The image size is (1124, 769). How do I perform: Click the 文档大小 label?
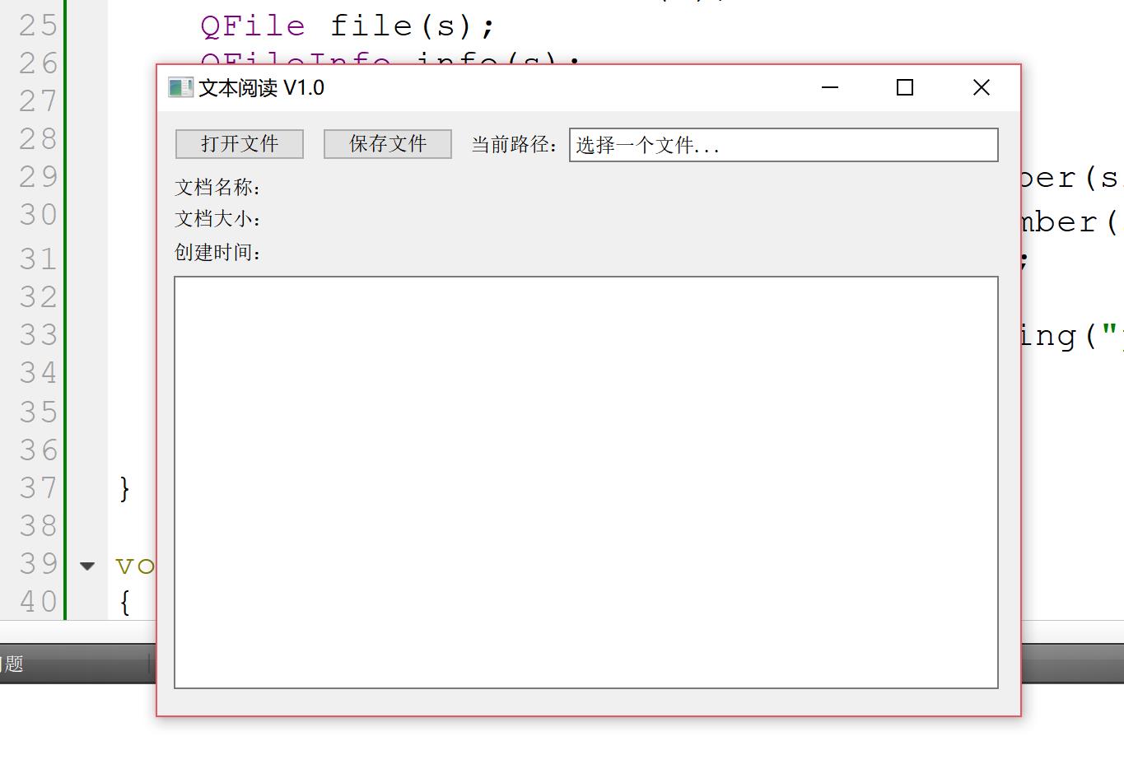pos(218,219)
